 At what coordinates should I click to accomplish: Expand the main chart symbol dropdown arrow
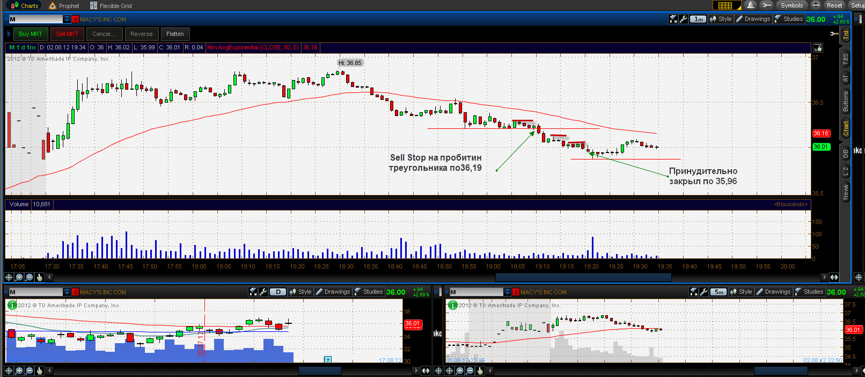tap(67, 19)
